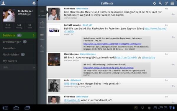177x111 pixels.
Task: Click the refresh icon in the top bar
Action: click(x=154, y=3)
